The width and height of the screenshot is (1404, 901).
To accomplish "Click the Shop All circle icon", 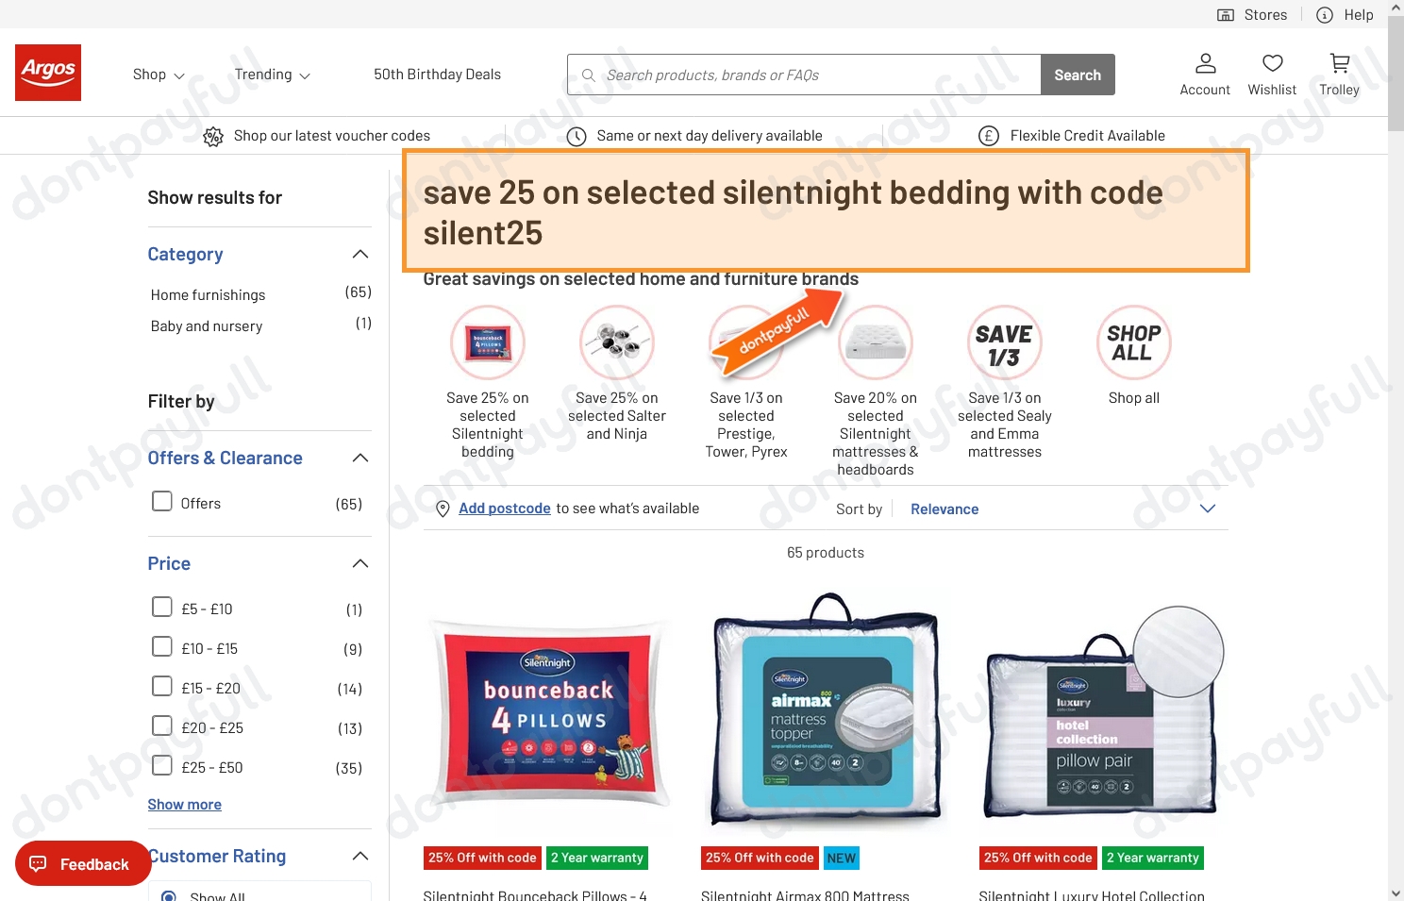I will coord(1134,342).
